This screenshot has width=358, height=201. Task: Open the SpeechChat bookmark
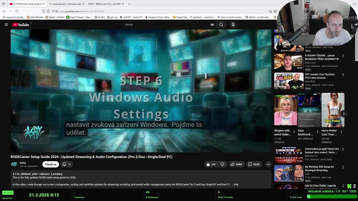coord(180,17)
